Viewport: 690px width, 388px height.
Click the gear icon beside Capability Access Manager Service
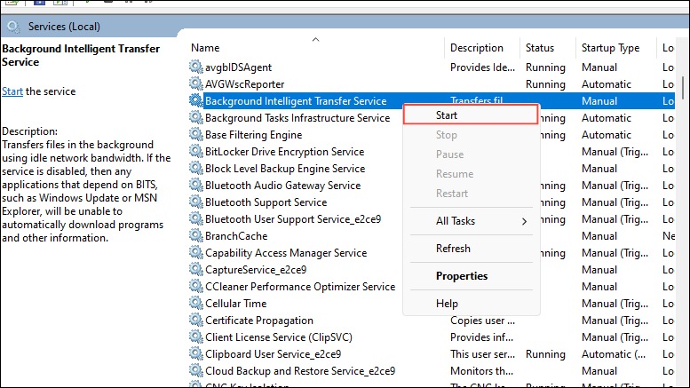196,252
